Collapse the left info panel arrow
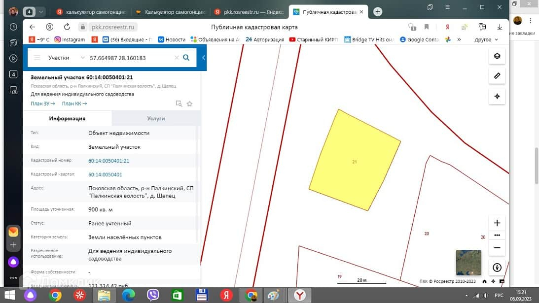Screen dimensions: 539x303 pyautogui.click(x=204, y=58)
